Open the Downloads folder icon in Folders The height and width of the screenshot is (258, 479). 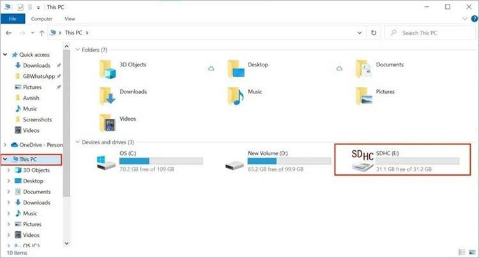point(107,96)
